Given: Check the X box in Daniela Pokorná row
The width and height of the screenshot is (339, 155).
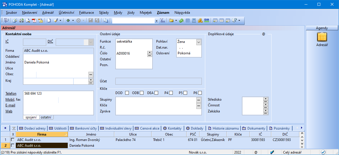Looking at the screenshot, I should point(13,146).
